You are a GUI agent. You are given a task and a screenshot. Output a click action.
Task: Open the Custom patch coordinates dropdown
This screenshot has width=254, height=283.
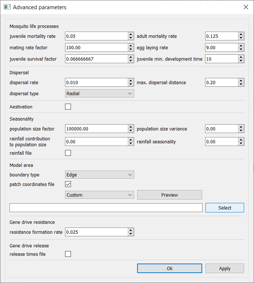click(x=99, y=195)
